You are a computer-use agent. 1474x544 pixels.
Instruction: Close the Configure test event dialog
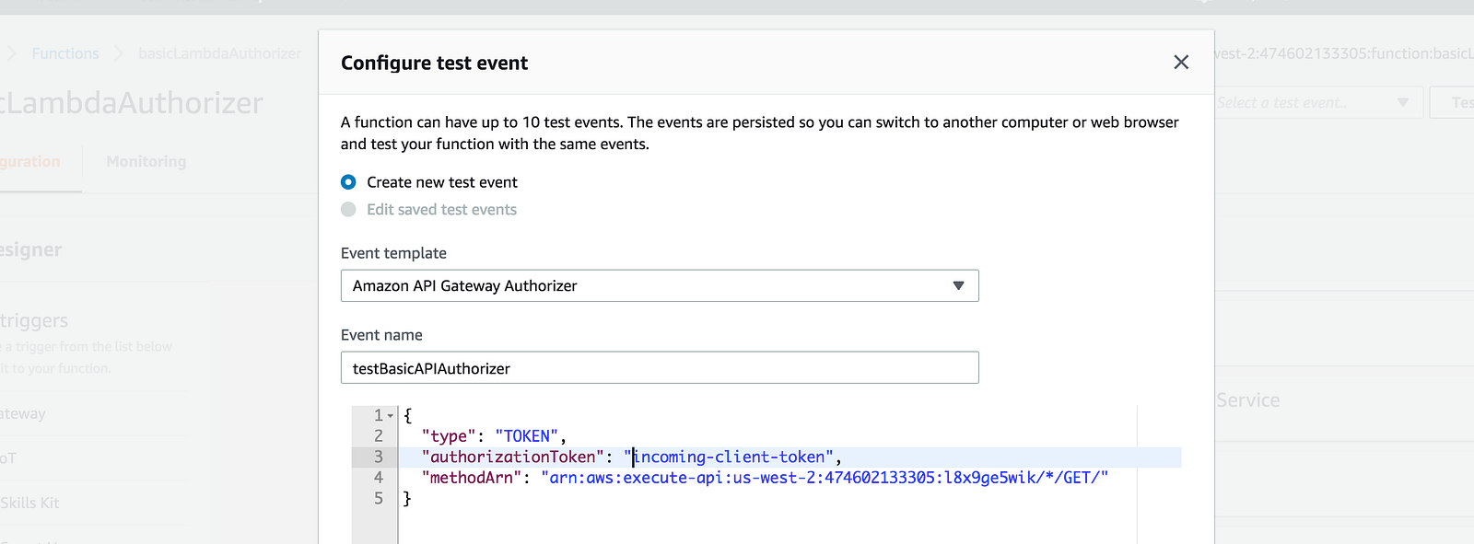1181,63
